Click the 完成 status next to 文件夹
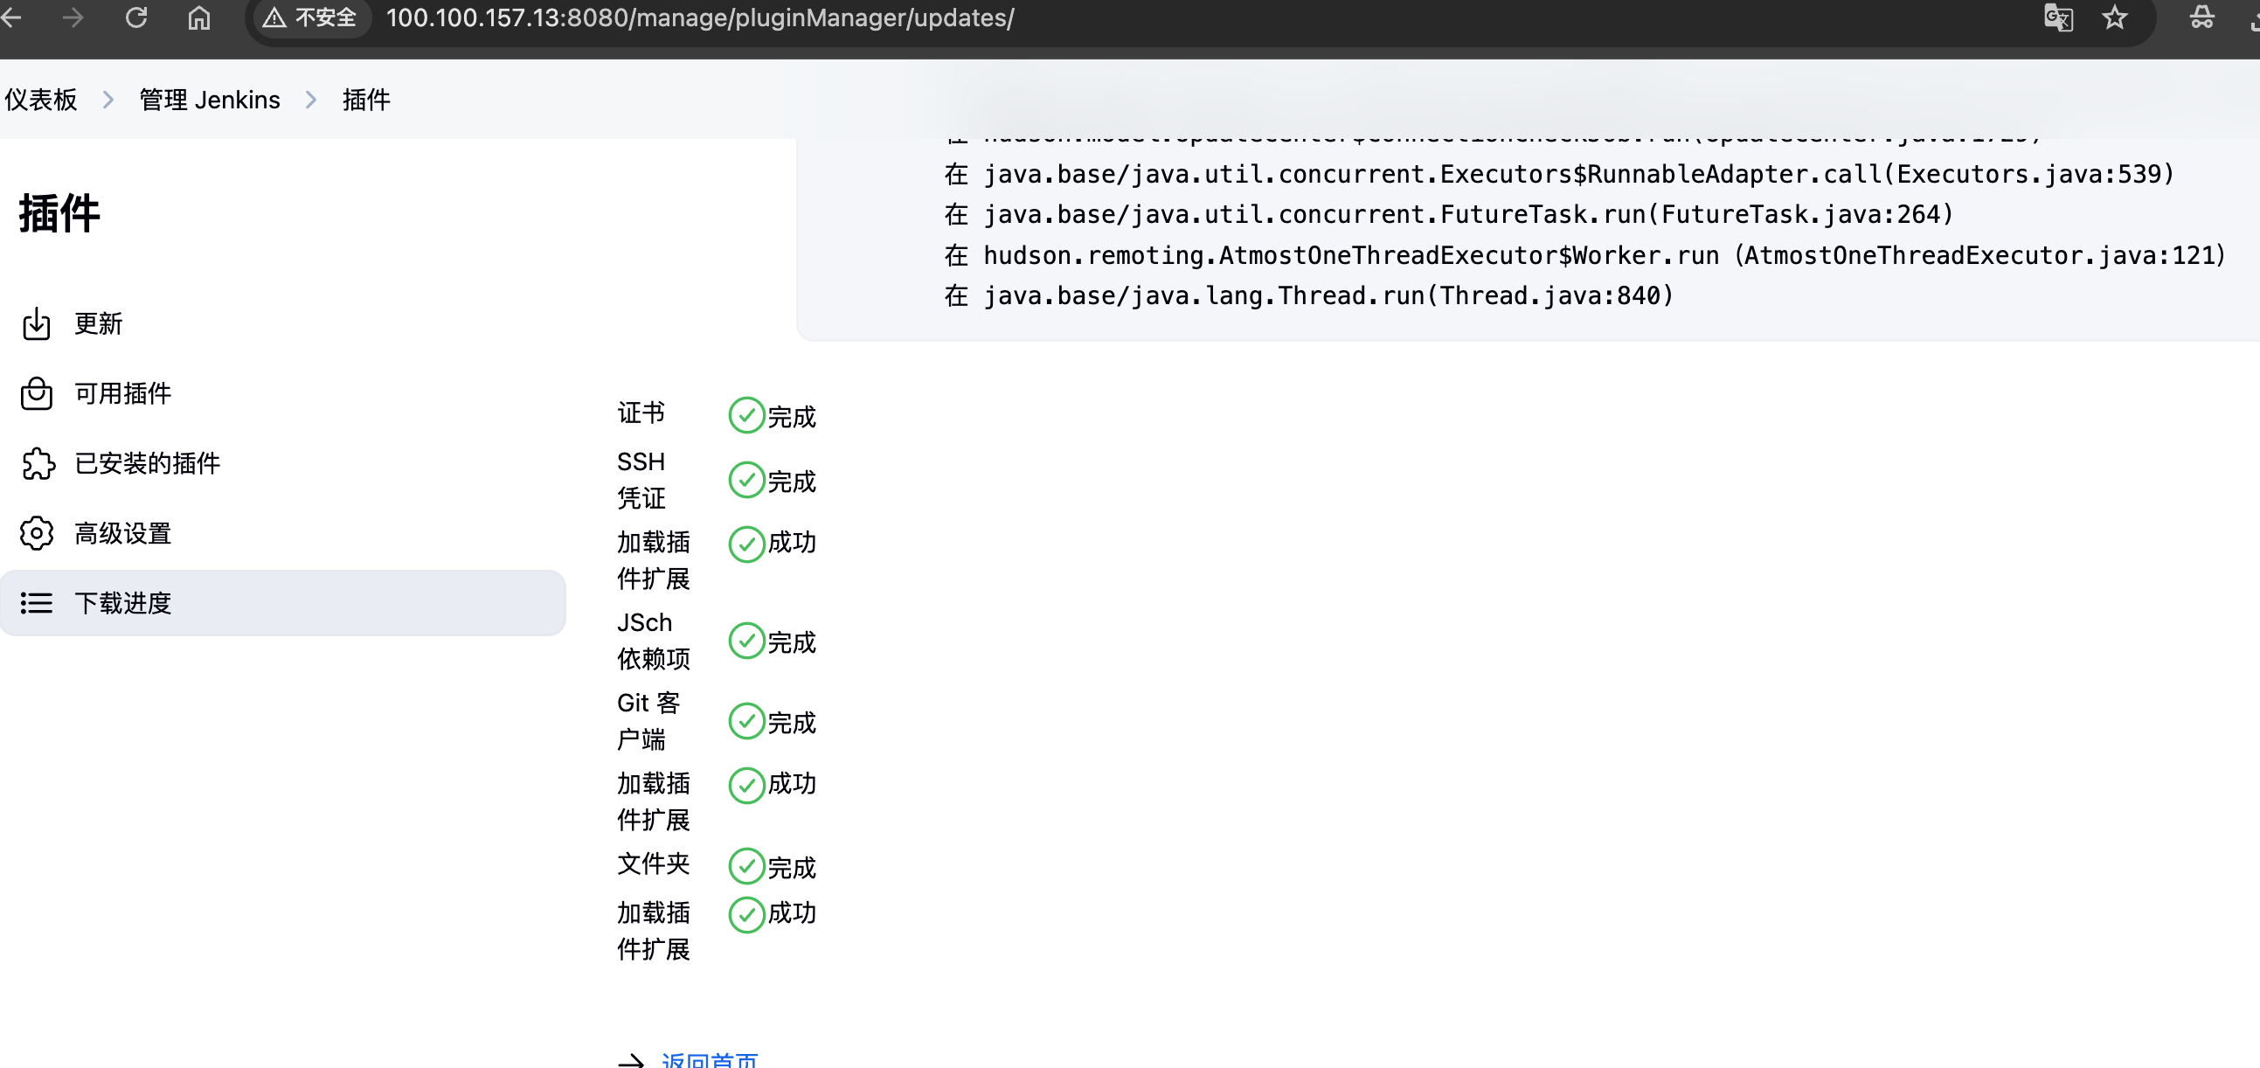Screen dimensions: 2260x1068 792,867
